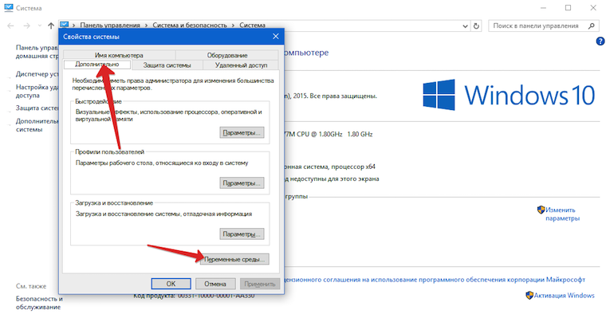The height and width of the screenshot is (318, 606).
Task: Click Параметры button in Быстродействие section
Action: coord(242,132)
